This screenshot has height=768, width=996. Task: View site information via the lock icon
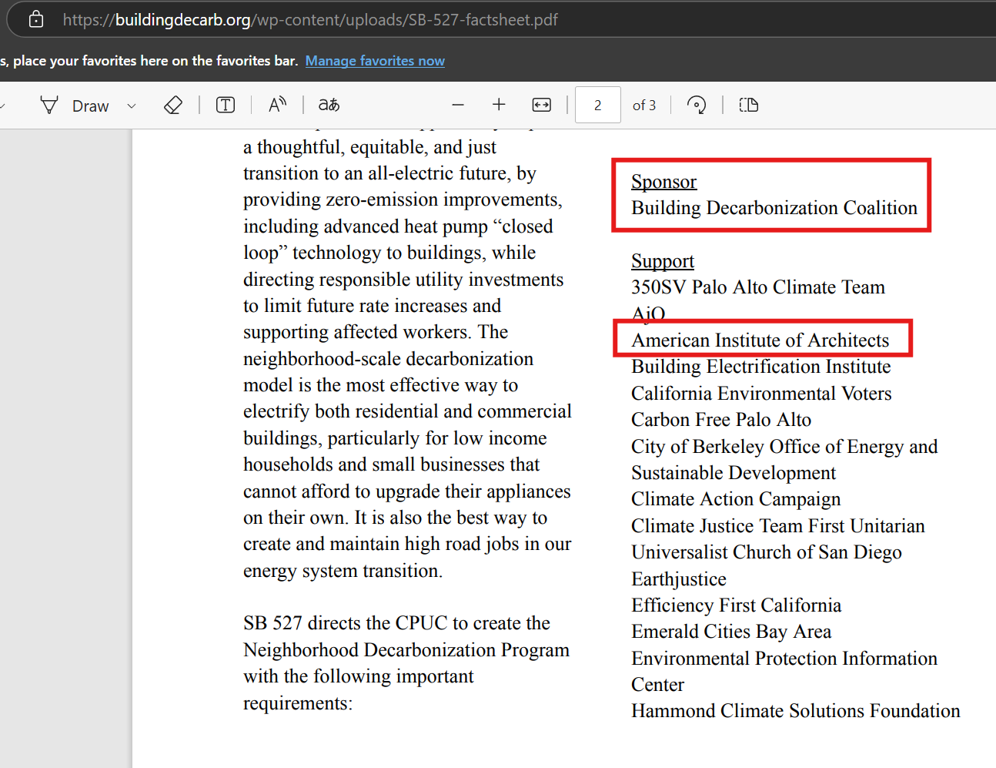(x=36, y=19)
